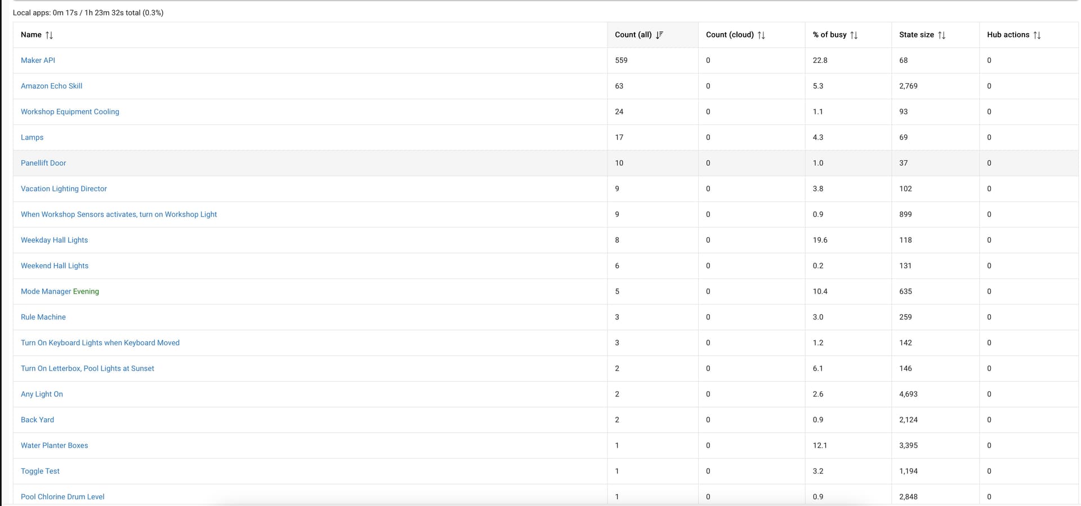Click the State size sort arrows
Image resolution: width=1081 pixels, height=506 pixels.
coord(941,35)
